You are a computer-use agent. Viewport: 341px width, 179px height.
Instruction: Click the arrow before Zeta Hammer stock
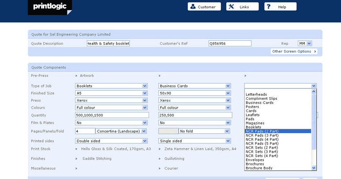(160, 149)
